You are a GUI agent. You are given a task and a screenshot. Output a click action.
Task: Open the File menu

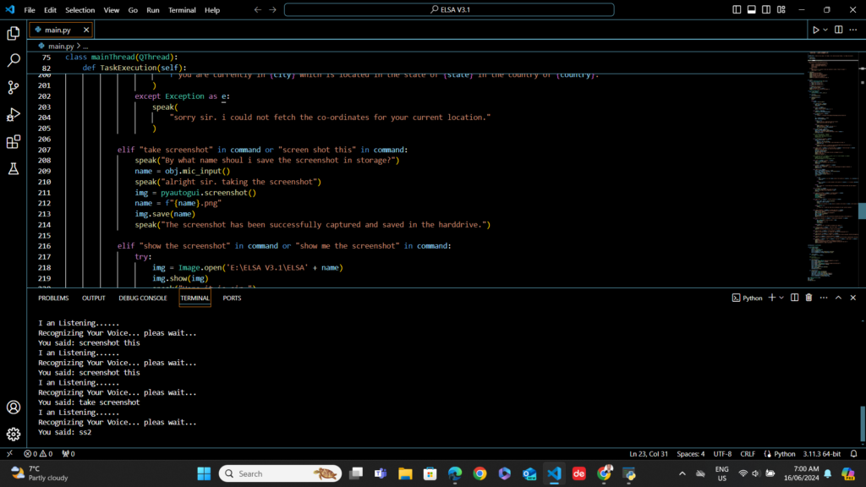point(30,10)
